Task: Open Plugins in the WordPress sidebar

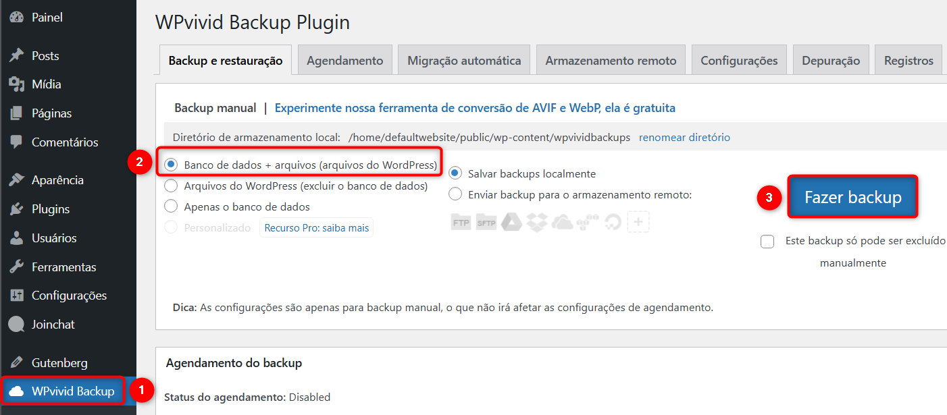Action: pos(51,209)
